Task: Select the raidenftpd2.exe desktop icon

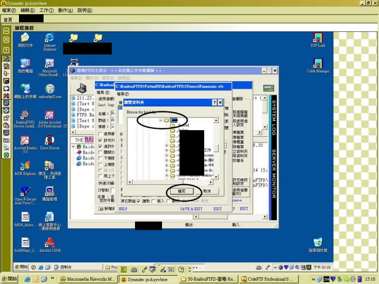Action: coord(50,91)
